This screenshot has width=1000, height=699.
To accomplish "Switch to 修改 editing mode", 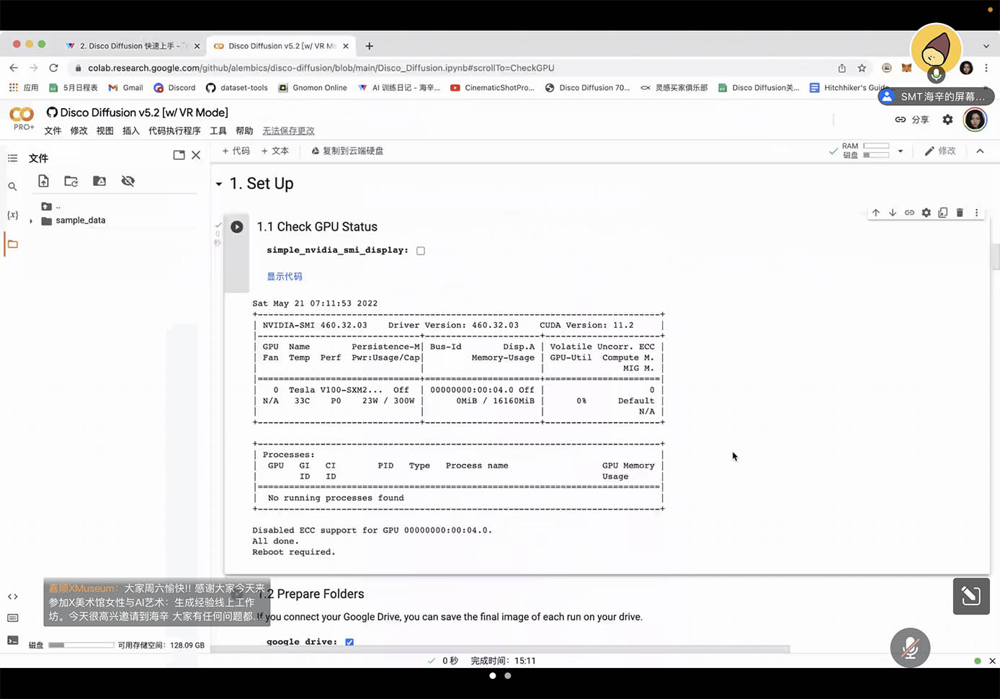I will (x=940, y=151).
